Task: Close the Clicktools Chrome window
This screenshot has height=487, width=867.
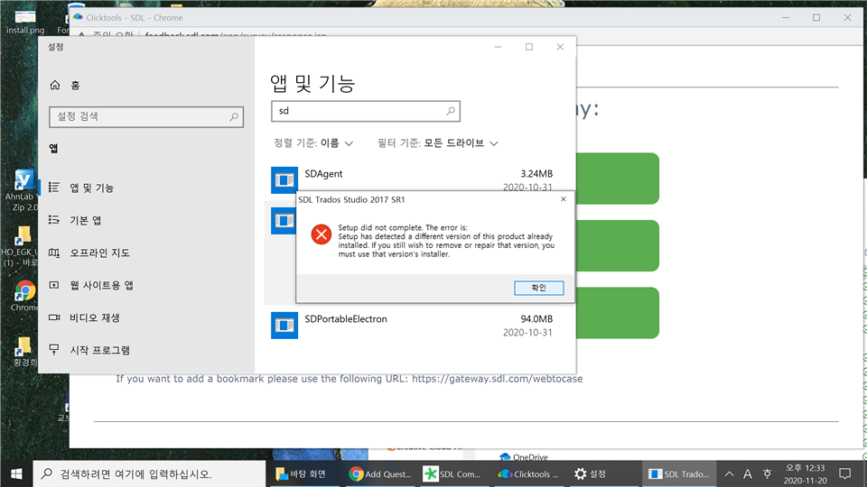Action: coord(847,18)
